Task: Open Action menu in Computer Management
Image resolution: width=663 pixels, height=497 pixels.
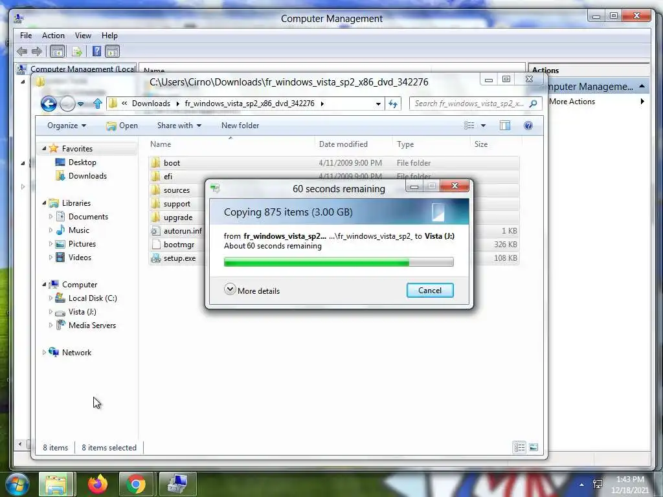Action: (x=53, y=36)
